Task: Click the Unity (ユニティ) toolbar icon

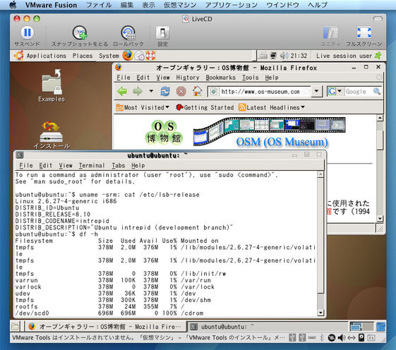Action: tap(330, 33)
